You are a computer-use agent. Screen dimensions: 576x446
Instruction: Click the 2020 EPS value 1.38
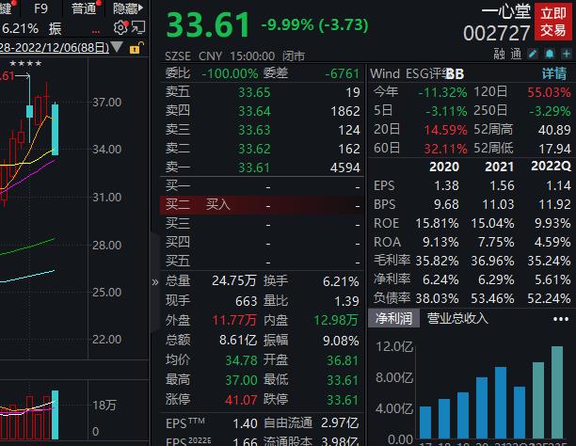click(446, 185)
